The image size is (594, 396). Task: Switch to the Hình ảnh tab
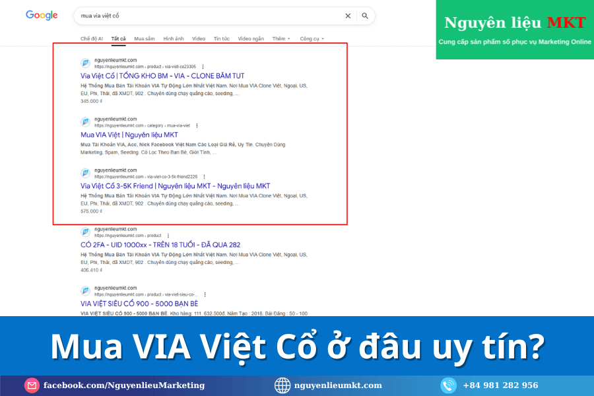[x=174, y=39]
